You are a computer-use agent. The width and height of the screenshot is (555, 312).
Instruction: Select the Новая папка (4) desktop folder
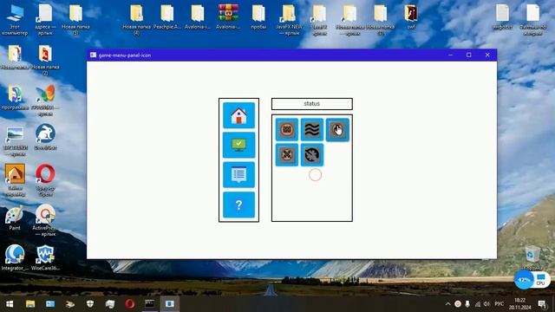[x=137, y=20]
